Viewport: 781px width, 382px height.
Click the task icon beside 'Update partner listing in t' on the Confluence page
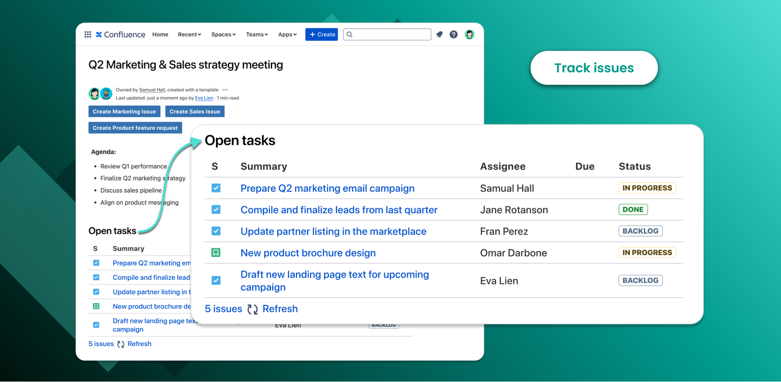pyautogui.click(x=96, y=292)
